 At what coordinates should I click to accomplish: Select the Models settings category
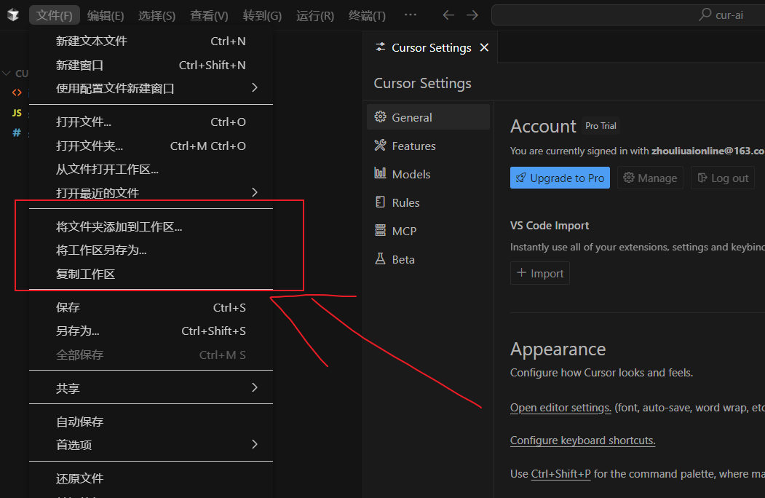pyautogui.click(x=428, y=174)
